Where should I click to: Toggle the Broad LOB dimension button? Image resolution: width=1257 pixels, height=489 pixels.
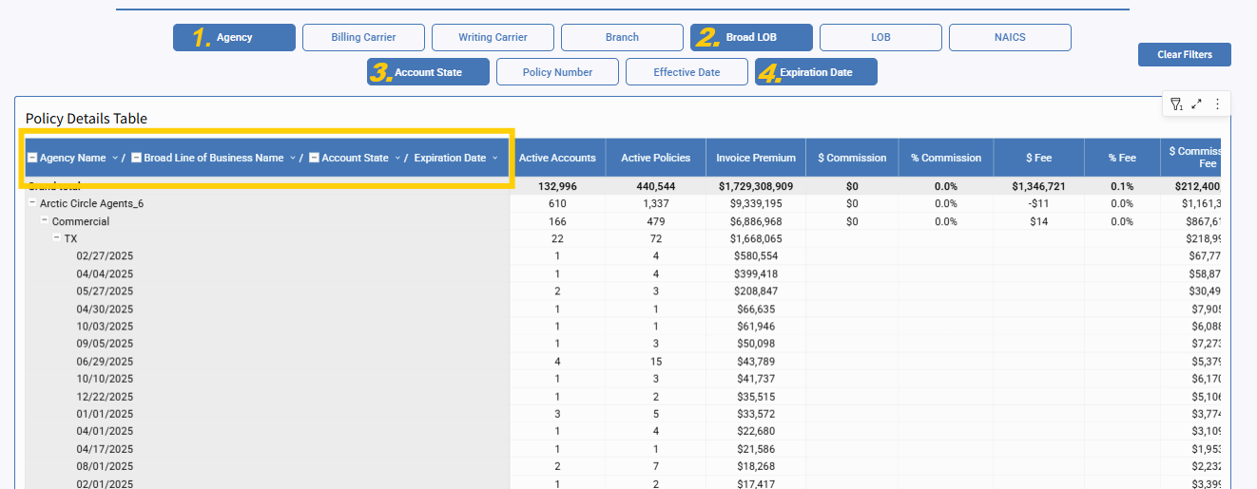[x=751, y=38]
